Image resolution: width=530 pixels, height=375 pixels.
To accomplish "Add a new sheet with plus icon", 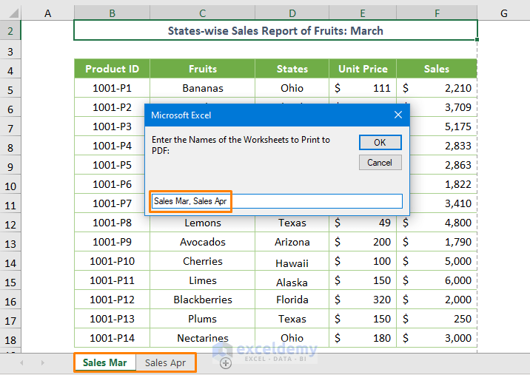I will [x=226, y=363].
